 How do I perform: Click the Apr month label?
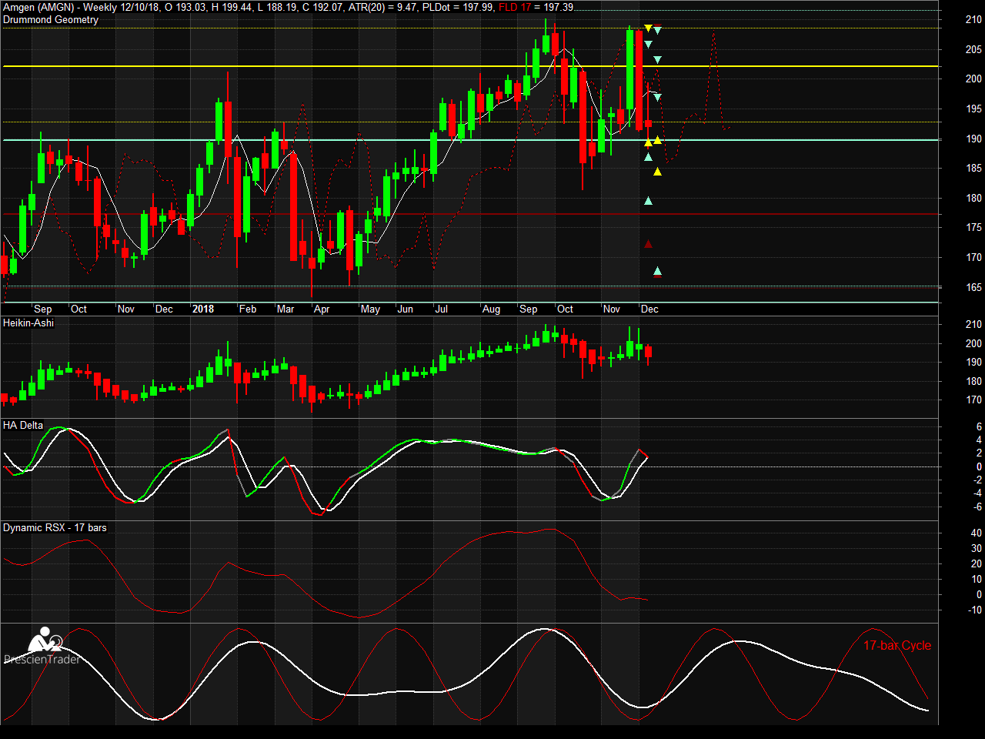click(322, 309)
